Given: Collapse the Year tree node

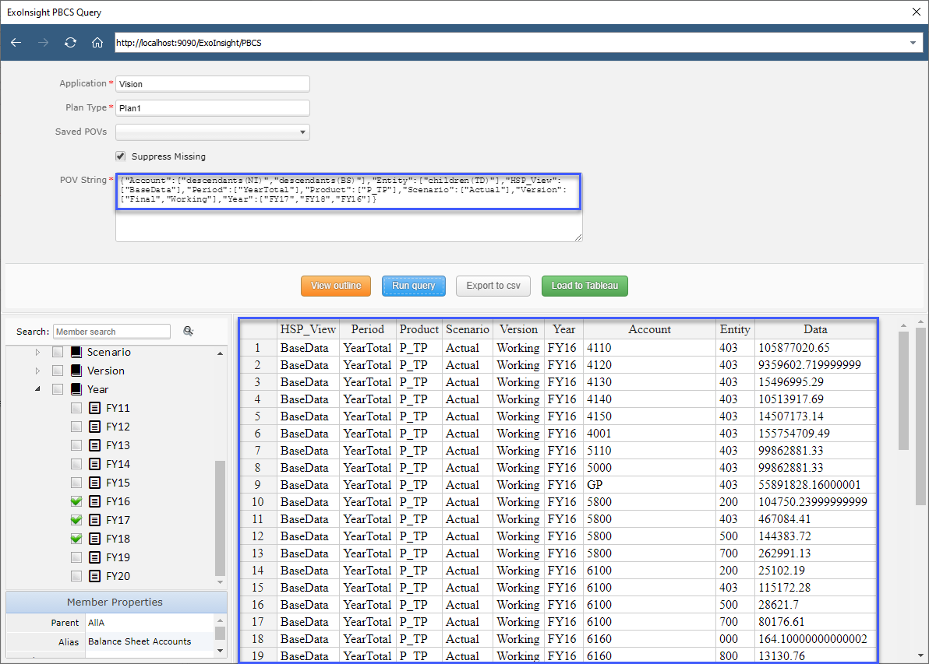Looking at the screenshot, I should tap(37, 389).
